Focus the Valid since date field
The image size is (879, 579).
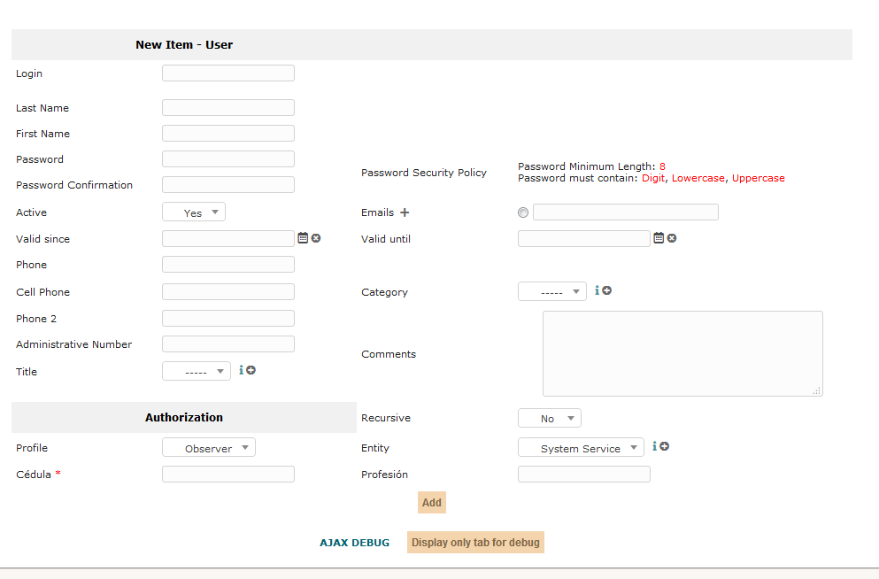click(228, 239)
